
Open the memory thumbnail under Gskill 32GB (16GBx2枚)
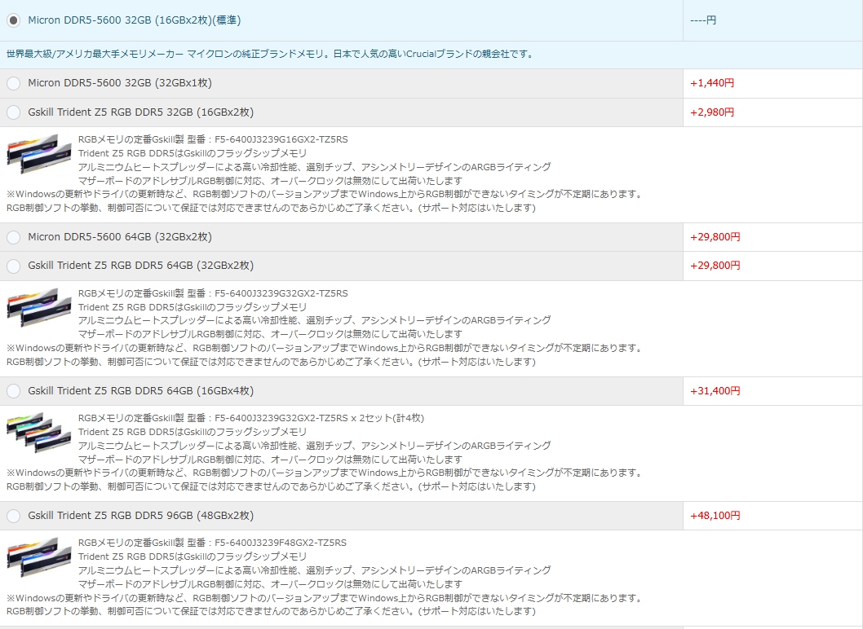click(39, 154)
